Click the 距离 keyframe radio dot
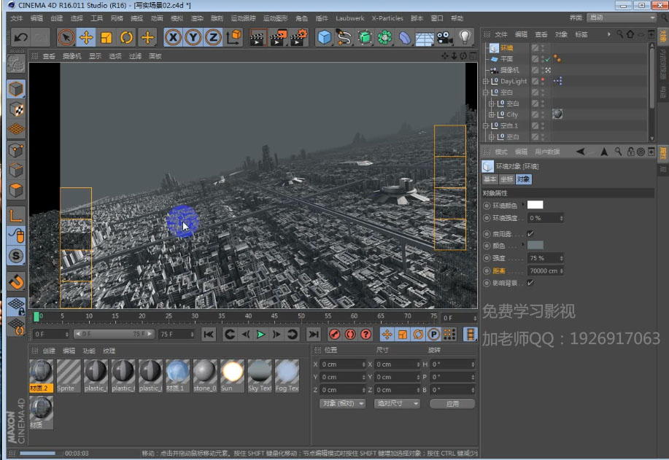 tap(487, 270)
